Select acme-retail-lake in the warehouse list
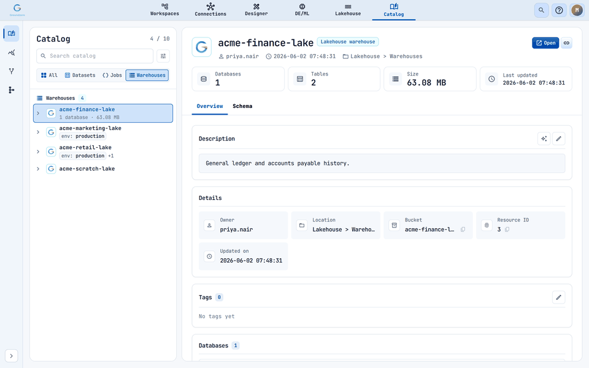589x368 pixels. tap(103, 151)
